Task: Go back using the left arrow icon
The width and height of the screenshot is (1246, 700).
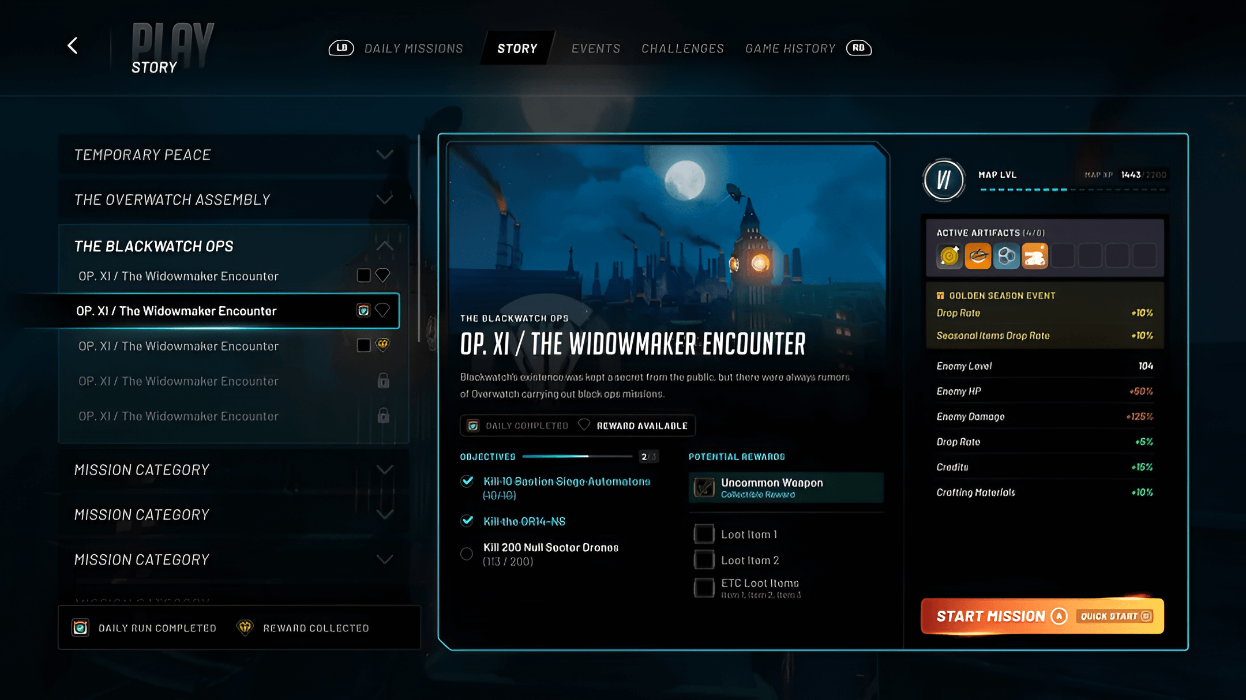Action: [x=73, y=46]
